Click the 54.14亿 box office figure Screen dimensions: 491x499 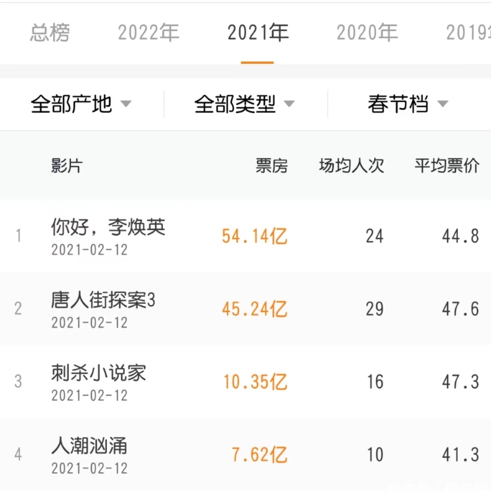[x=255, y=237]
